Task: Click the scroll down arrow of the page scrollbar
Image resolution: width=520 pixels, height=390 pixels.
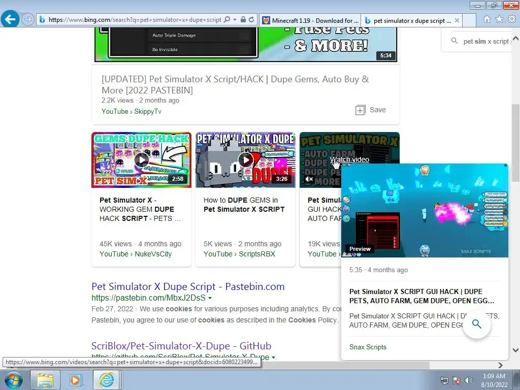Action: 516,350
